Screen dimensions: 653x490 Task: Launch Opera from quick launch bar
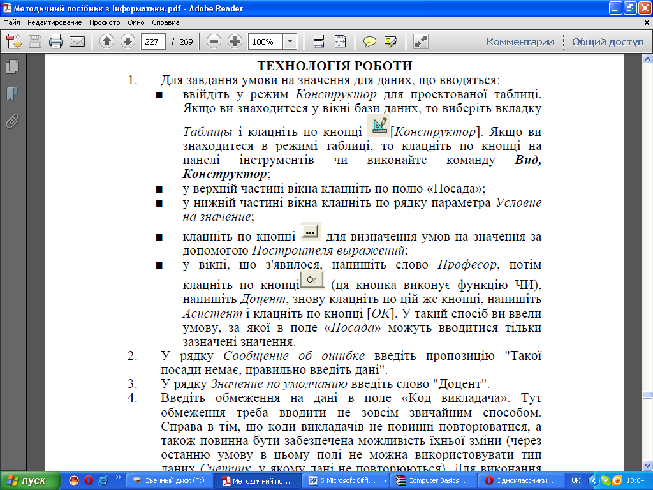pos(88,480)
